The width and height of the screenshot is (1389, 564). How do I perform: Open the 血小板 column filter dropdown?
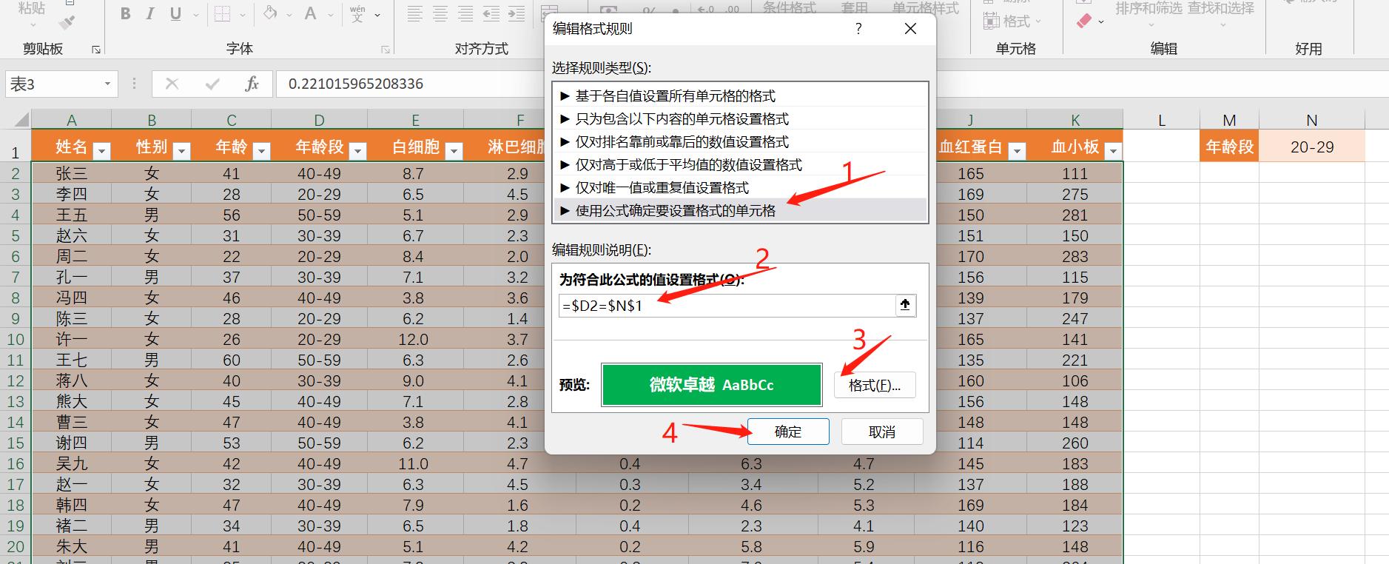pyautogui.click(x=1114, y=151)
